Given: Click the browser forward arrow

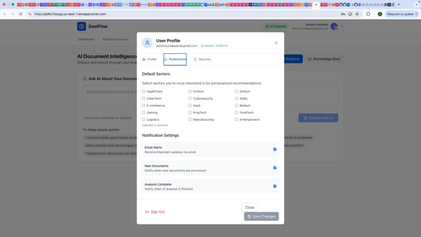Looking at the screenshot, I should 13,14.
